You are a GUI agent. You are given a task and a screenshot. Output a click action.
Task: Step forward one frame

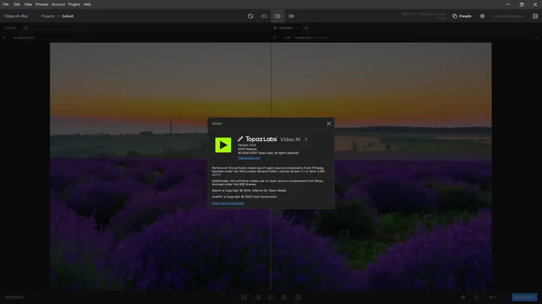(x=284, y=297)
